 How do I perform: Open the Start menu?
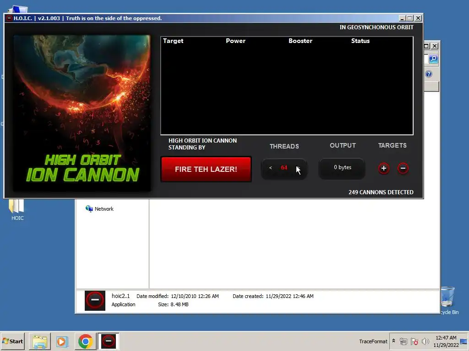pyautogui.click(x=12, y=341)
